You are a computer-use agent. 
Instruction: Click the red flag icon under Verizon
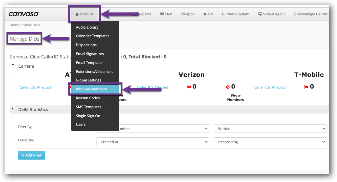coord(189,86)
